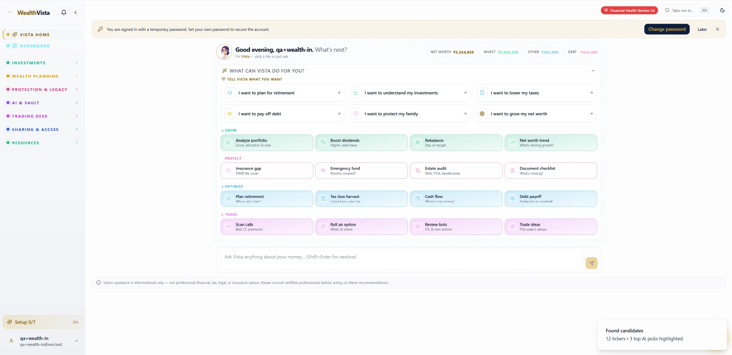
Task: Dismiss the temporary password banner
Action: click(x=717, y=29)
